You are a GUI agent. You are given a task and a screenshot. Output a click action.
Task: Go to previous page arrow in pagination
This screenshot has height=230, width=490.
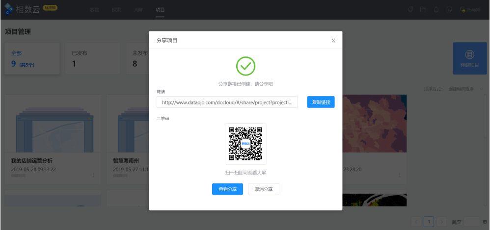point(416,222)
